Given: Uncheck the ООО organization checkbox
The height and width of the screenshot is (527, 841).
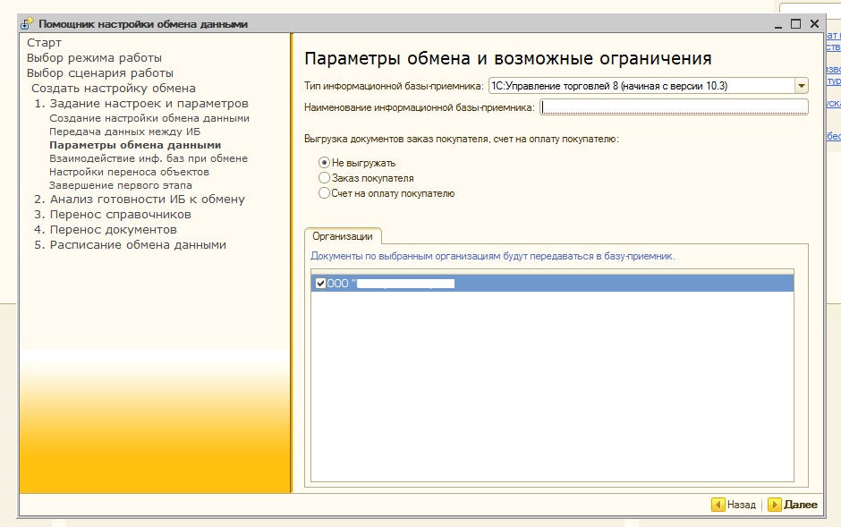Looking at the screenshot, I should point(321,284).
